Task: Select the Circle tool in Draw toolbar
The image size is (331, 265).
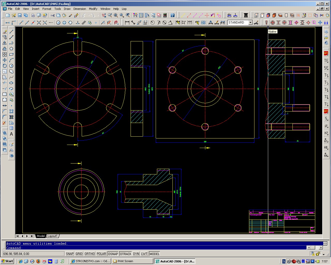Action: (x=11, y=66)
